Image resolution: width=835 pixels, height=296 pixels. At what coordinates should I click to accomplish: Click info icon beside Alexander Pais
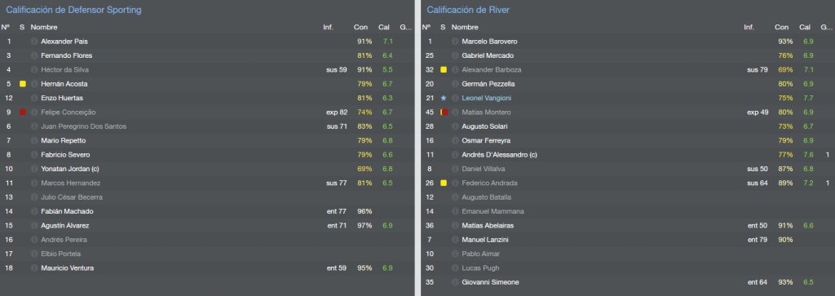click(x=34, y=42)
